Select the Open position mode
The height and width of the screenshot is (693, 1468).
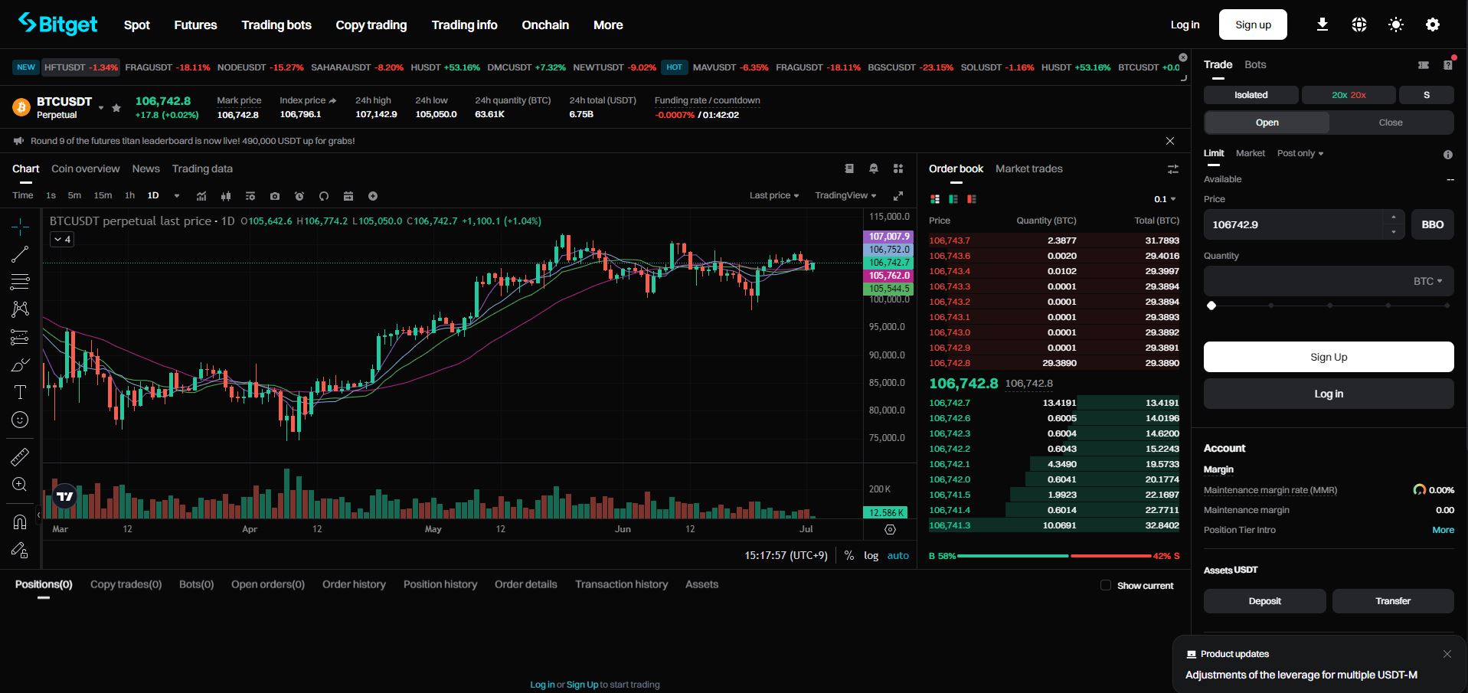click(x=1267, y=123)
